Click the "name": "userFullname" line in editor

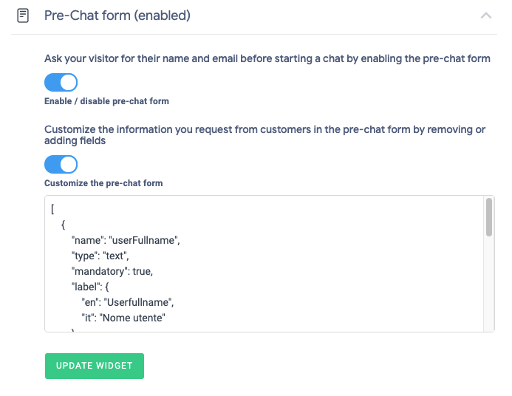125,240
